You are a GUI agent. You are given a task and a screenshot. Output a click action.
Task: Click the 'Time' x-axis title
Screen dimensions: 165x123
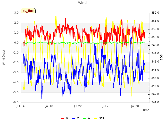[146, 110]
